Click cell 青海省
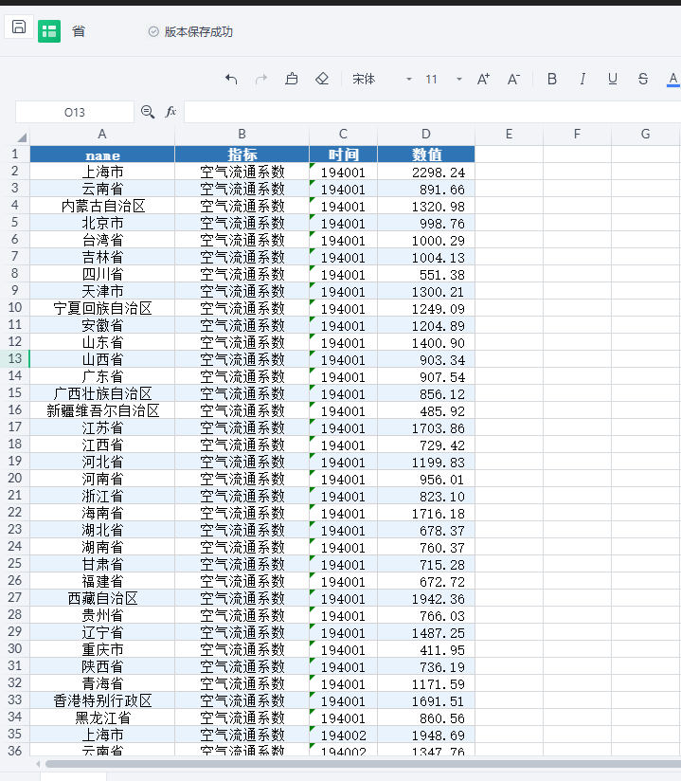Screen dimensions: 681x781 point(102,683)
